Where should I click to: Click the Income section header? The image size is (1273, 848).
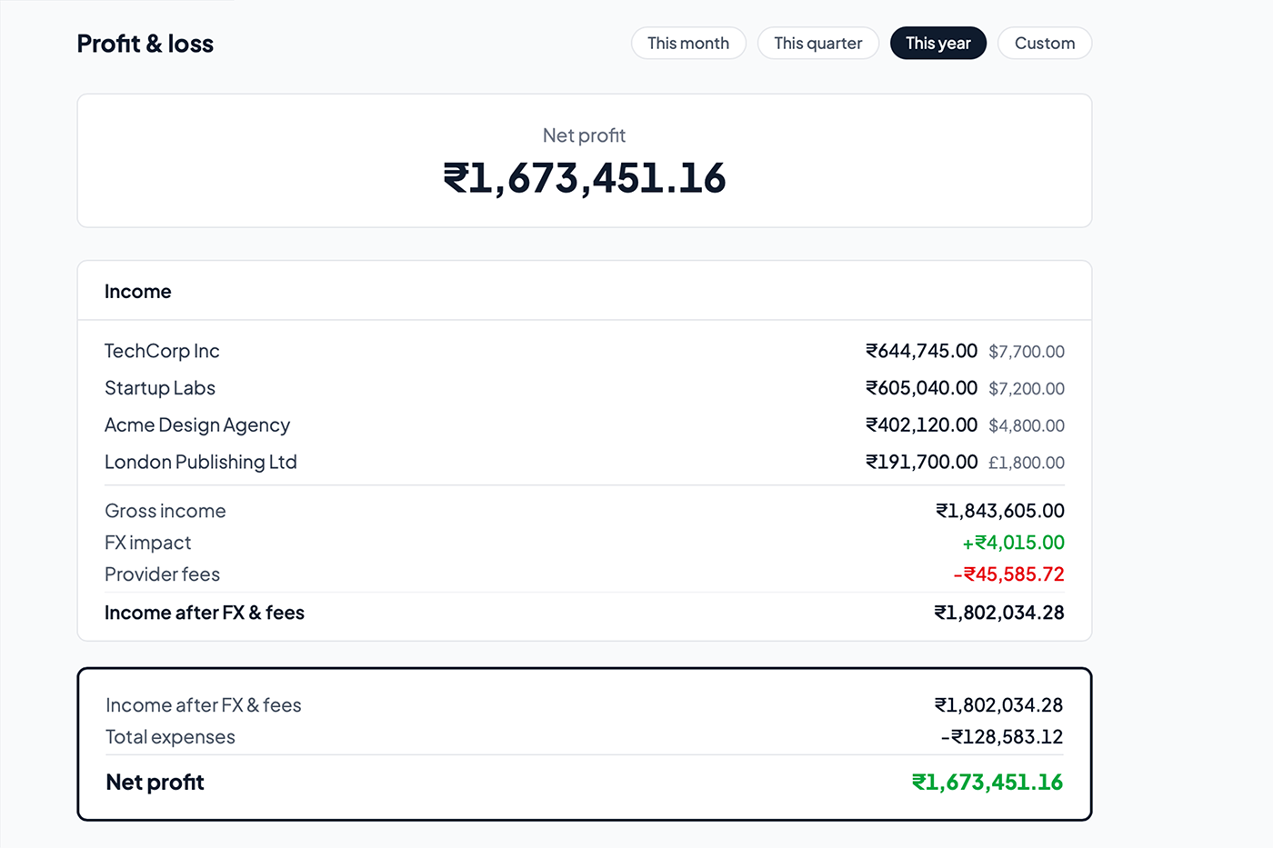pos(138,292)
